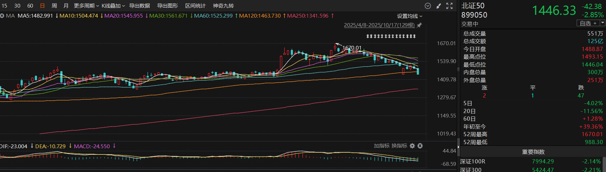The width and height of the screenshot is (606, 172).
Task: Click the DEA:-10.729 value
Action: point(50,146)
